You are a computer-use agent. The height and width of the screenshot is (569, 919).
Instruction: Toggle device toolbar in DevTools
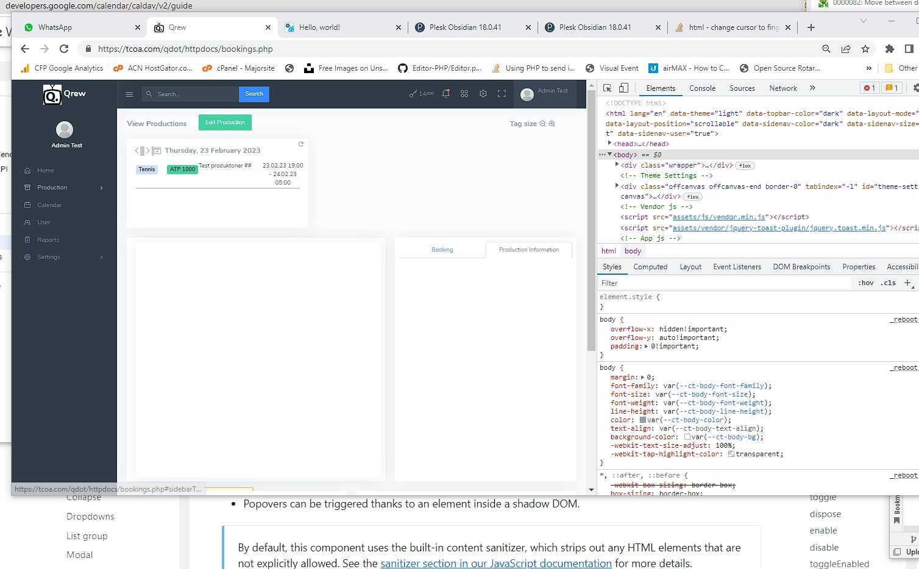coord(623,88)
